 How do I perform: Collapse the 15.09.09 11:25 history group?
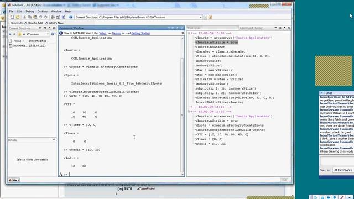tap(189, 112)
